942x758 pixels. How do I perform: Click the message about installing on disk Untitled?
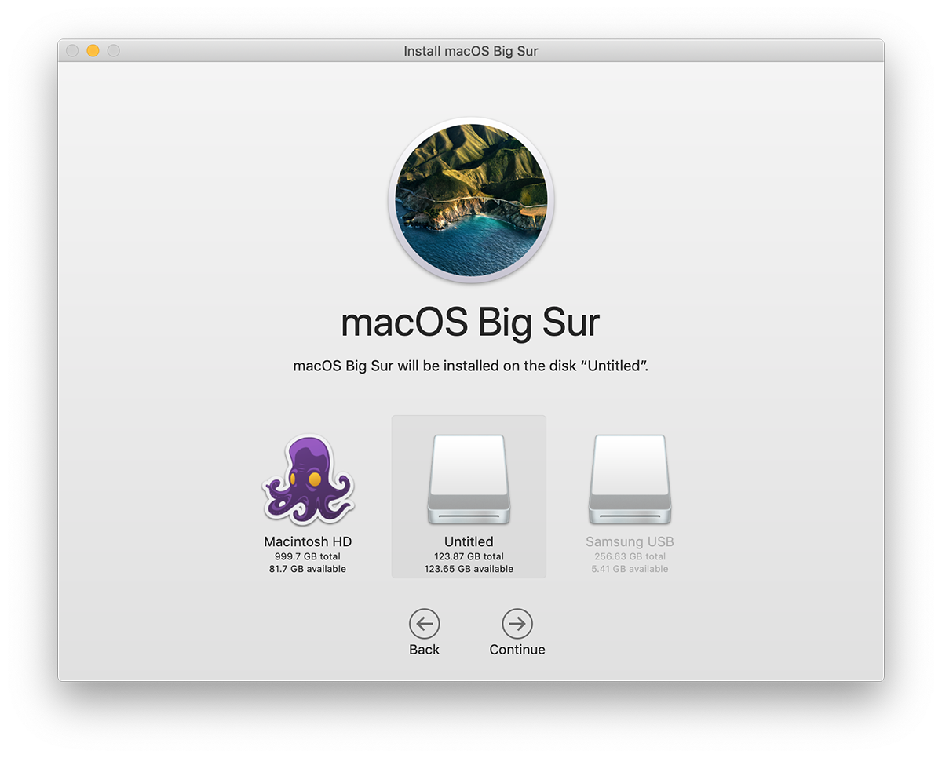pyautogui.click(x=471, y=366)
